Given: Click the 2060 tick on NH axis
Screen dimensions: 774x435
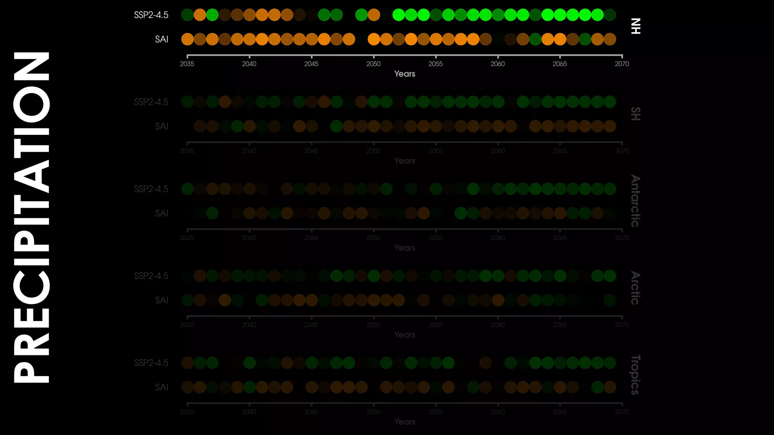Looking at the screenshot, I should pos(498,64).
